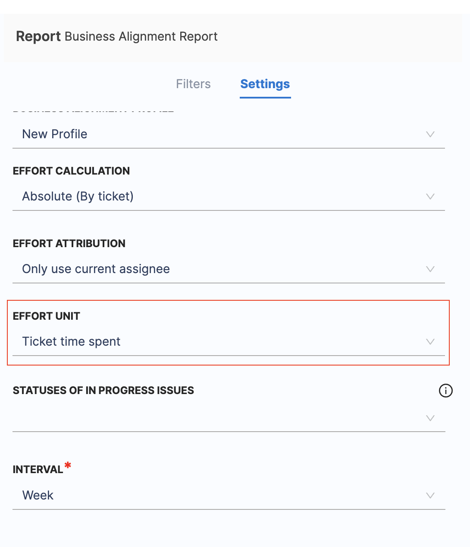The height and width of the screenshot is (547, 470).
Task: Click the empty in-progress statuses field
Action: 216,418
